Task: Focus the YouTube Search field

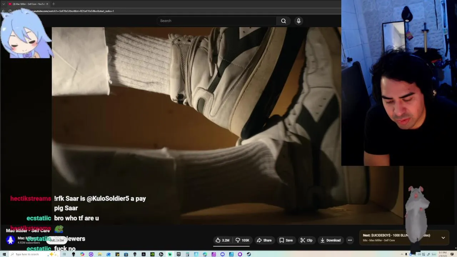Action: [x=217, y=21]
